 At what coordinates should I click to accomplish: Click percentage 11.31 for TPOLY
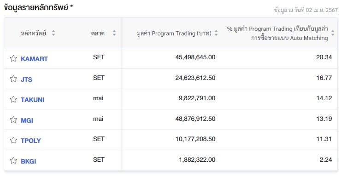[324, 139]
